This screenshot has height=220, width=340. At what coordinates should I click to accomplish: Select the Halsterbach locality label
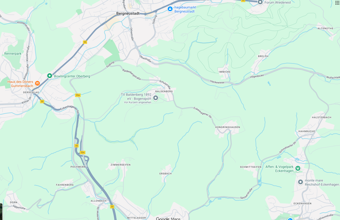point(321,117)
